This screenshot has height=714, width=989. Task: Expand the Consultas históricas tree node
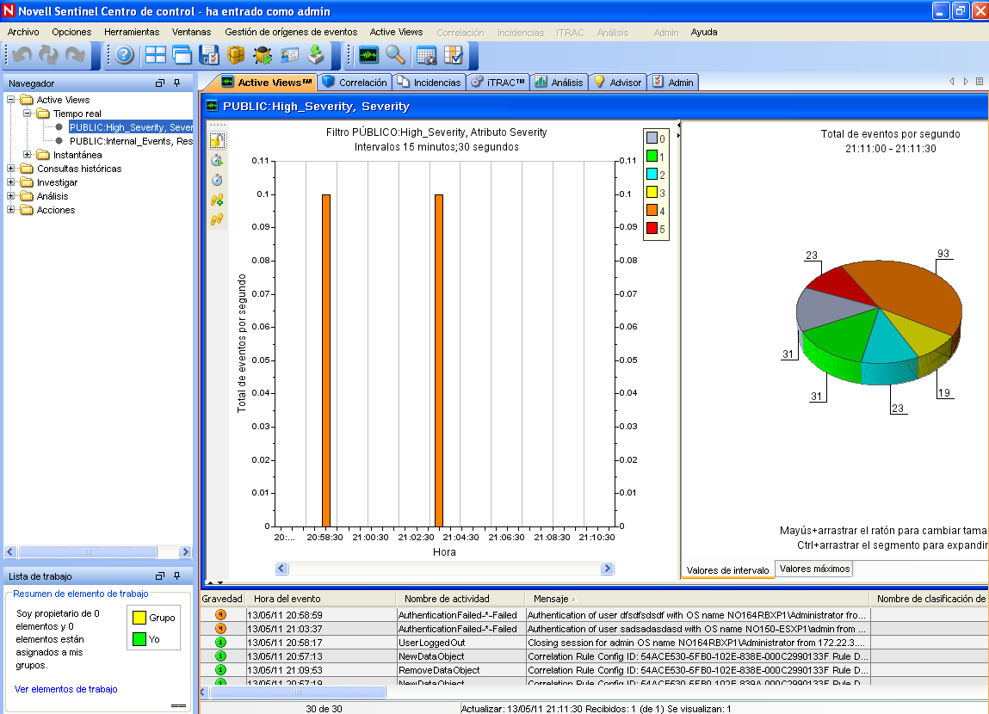tap(11, 169)
